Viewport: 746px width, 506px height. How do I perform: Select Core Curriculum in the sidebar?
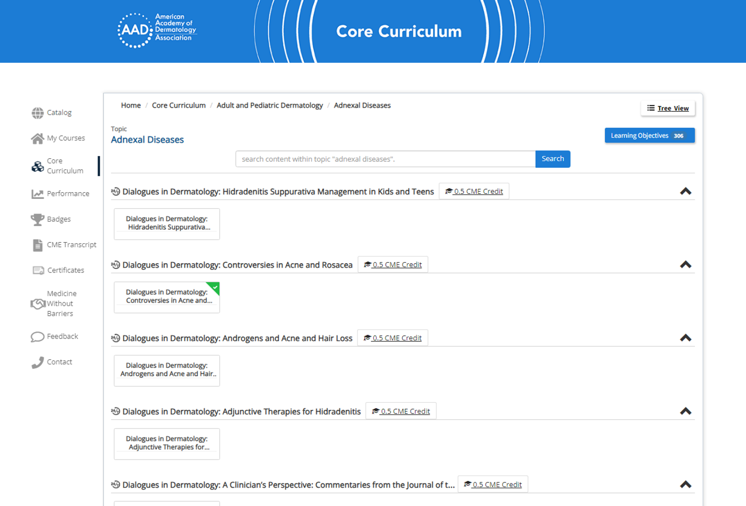[x=65, y=166]
